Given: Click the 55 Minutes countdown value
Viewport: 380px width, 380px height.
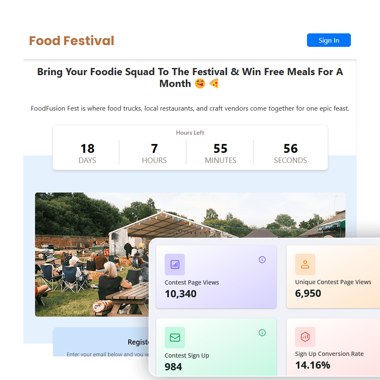Looking at the screenshot, I should [x=220, y=149].
